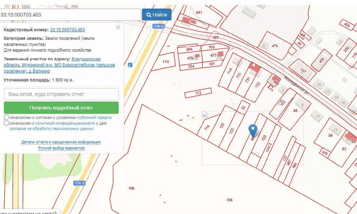Select parcel 731 on the map
Screen dimensions: 357x214
[x=248, y=80]
